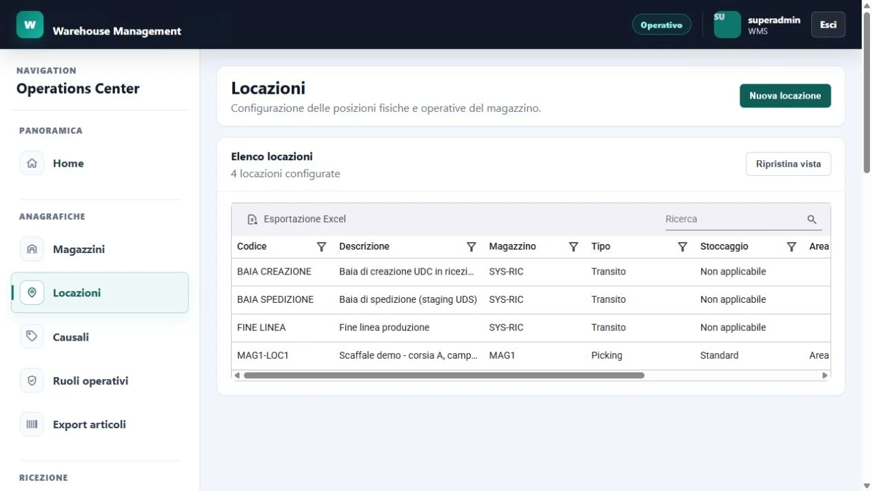Click the Standard stoccaggio cell
This screenshot has height=491, width=872.
(719, 355)
